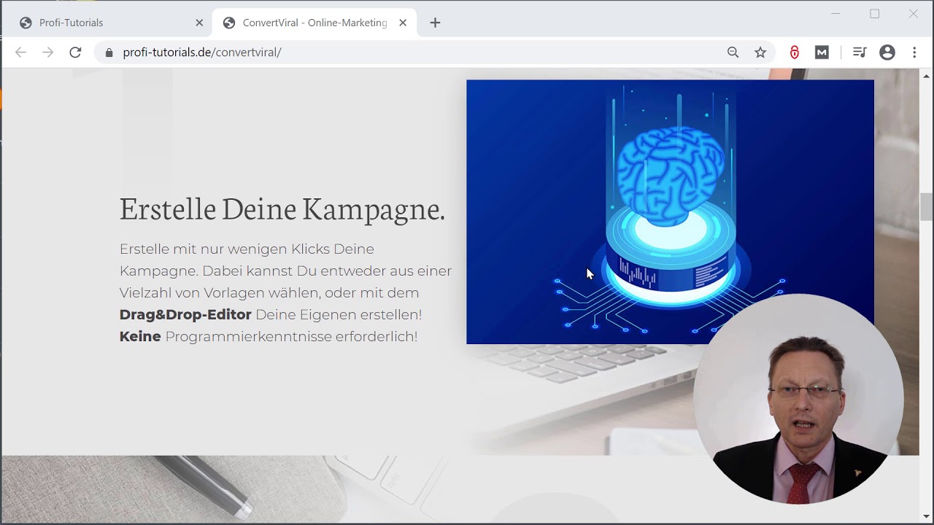934x525 pixels.
Task: Reload the current page
Action: point(75,52)
